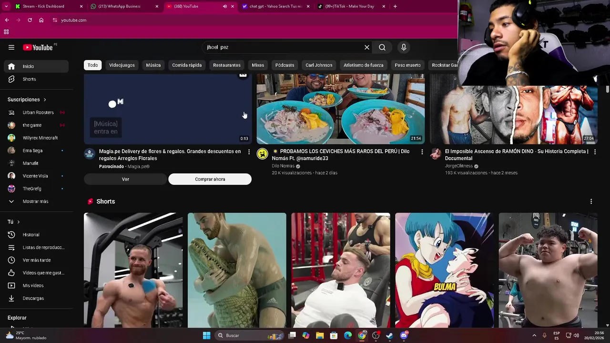
Task: Open options menu for ceviches video
Action: click(x=422, y=151)
